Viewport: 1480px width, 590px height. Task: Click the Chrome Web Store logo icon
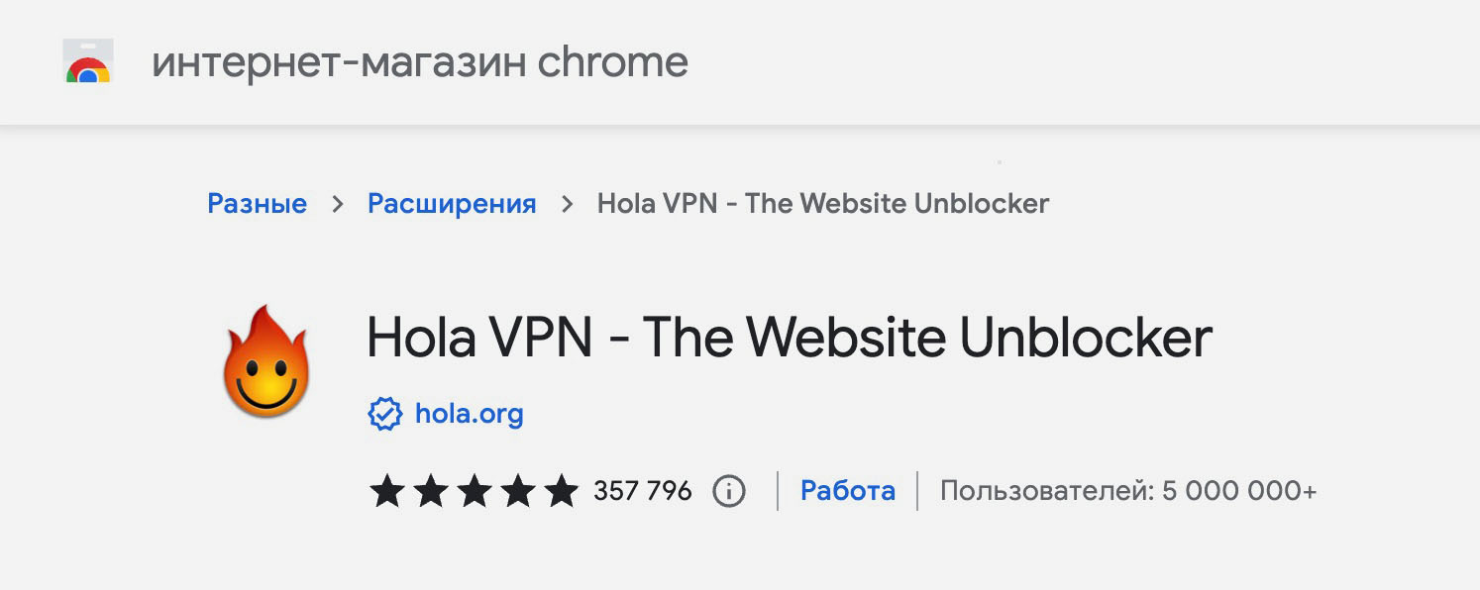click(x=87, y=61)
